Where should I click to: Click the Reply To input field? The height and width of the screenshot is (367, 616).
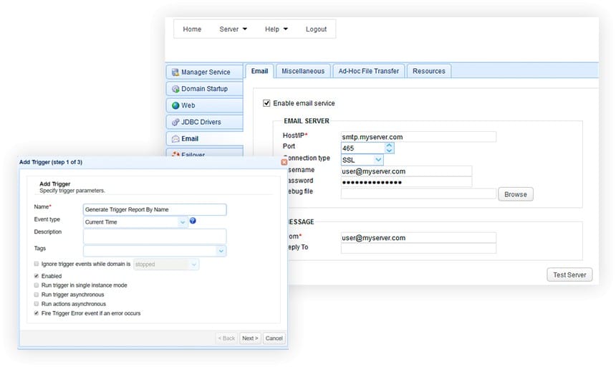pos(418,248)
